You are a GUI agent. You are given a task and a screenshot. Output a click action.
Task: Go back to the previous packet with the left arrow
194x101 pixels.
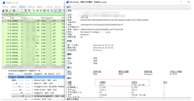[37, 11]
